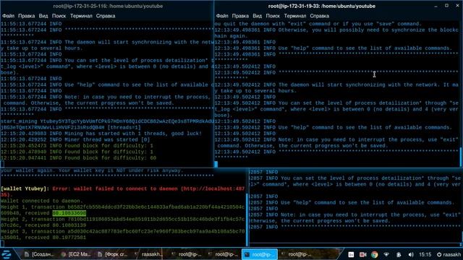463x260 pixels.
Task: Open Справка menu in ip-172-31-19-33 window
Action: [x=319, y=16]
